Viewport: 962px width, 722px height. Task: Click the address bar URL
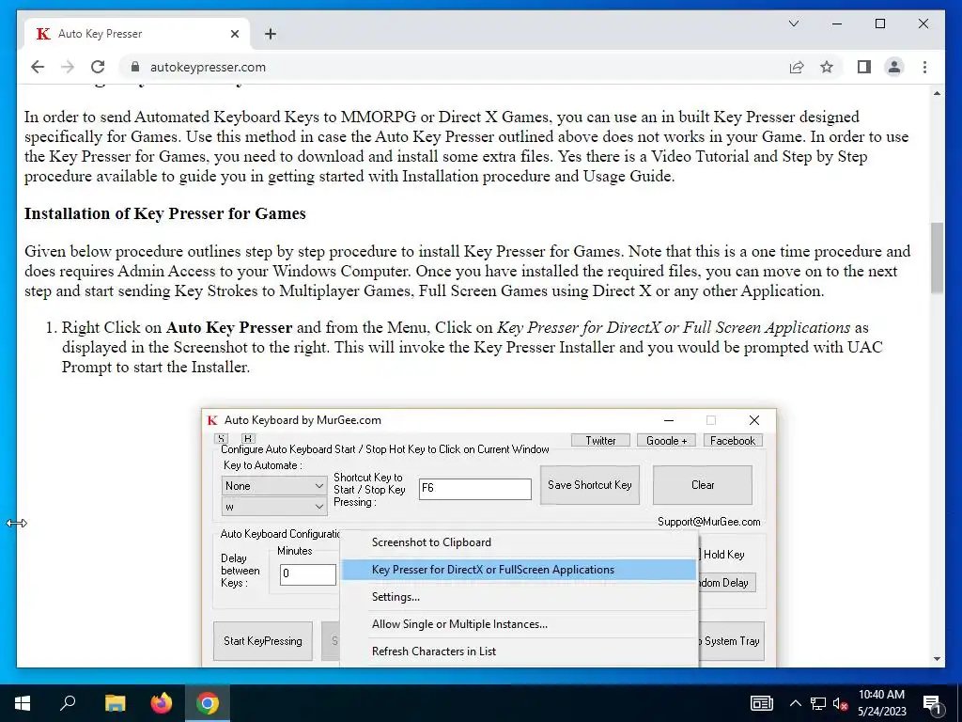[208, 67]
